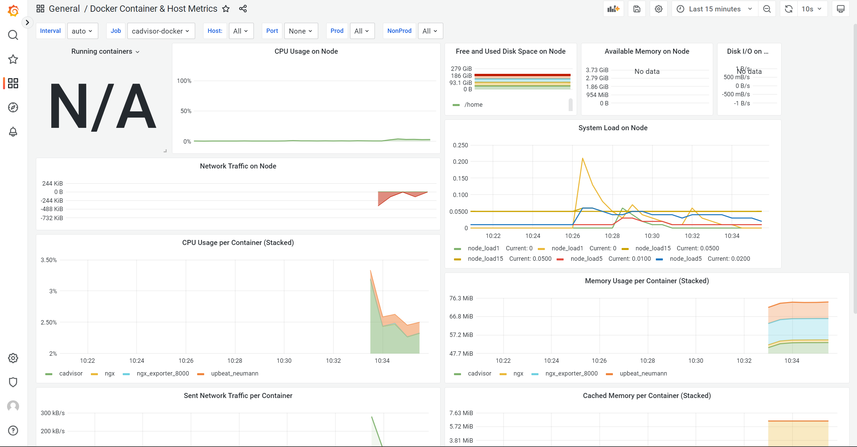The image size is (857, 447).
Task: Click the N/A value in Running containers
Action: tap(103, 107)
